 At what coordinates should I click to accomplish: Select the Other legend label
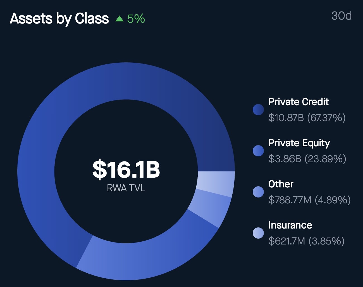click(281, 184)
